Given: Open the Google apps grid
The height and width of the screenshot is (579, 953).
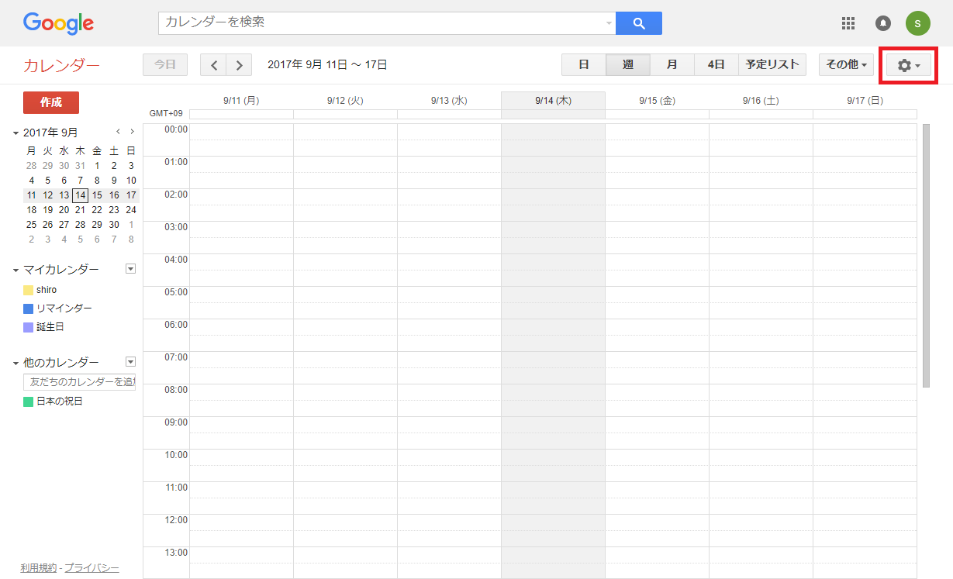Looking at the screenshot, I should (x=848, y=23).
